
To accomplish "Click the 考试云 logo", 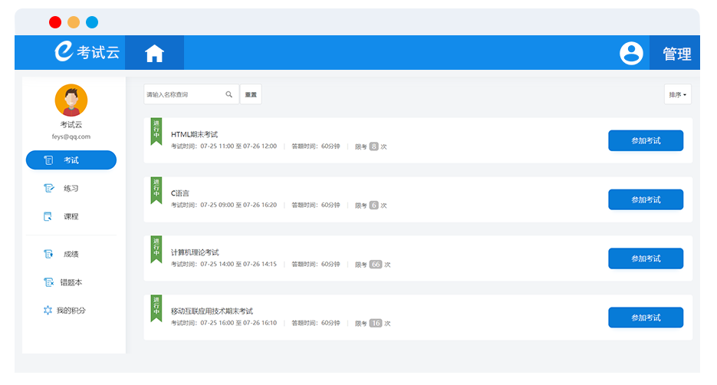I will (x=87, y=52).
